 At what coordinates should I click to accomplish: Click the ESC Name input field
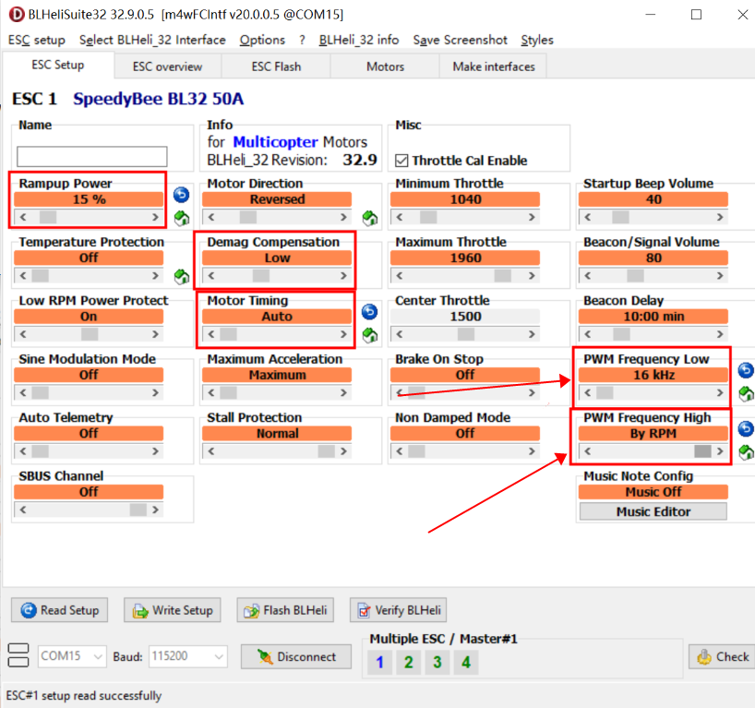pos(92,157)
